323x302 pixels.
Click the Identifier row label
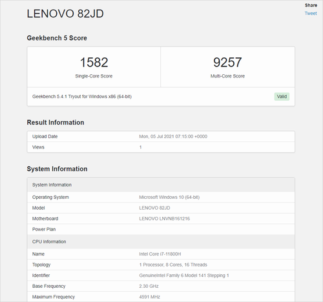click(41, 276)
